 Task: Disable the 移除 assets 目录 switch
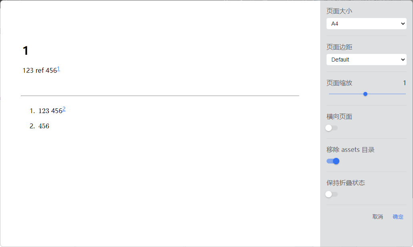coord(333,161)
